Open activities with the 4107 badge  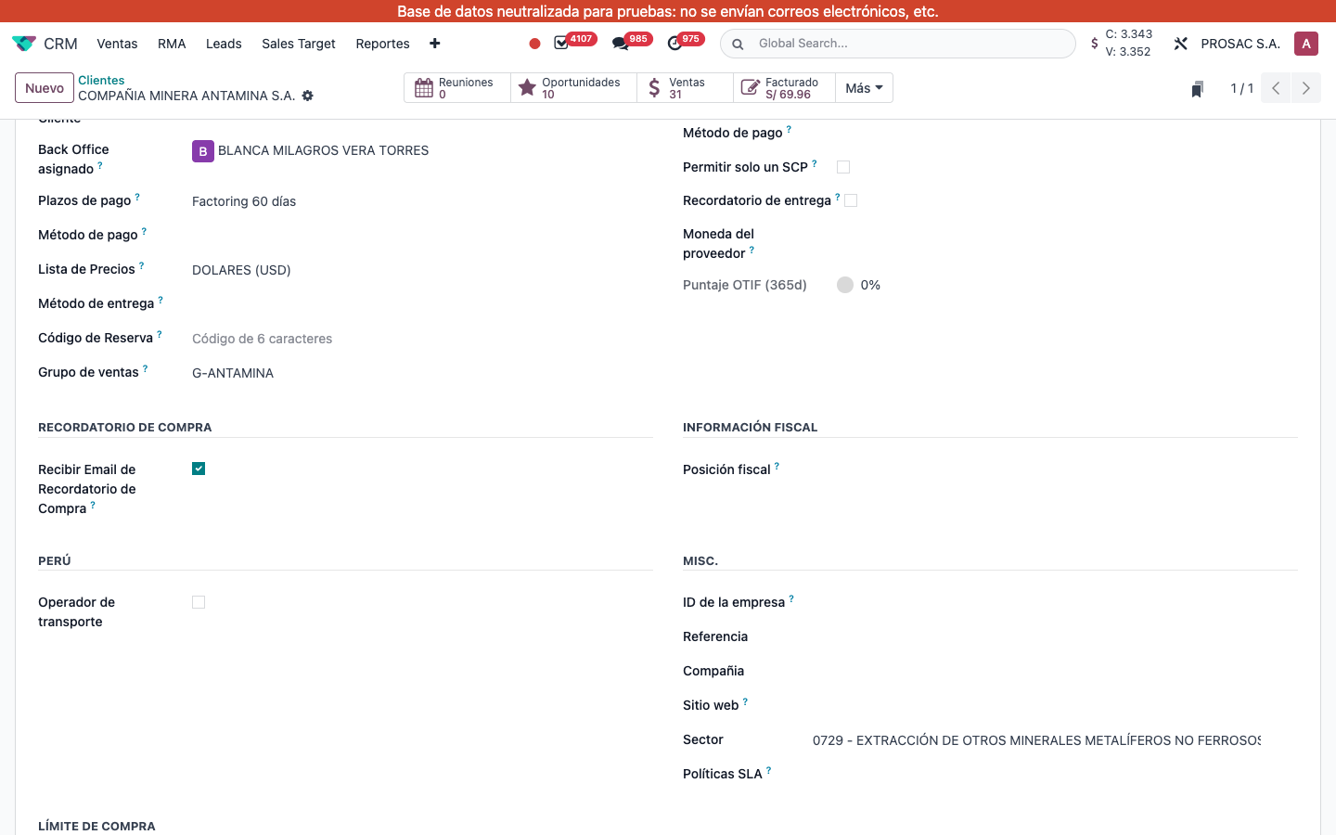574,42
